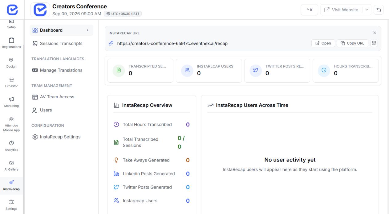This screenshot has height=214, width=389.
Task: Open the Marketing section
Action: pos(11,102)
